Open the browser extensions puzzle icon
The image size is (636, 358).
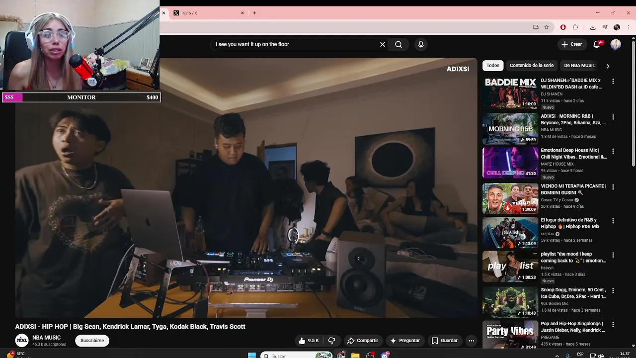(x=575, y=27)
